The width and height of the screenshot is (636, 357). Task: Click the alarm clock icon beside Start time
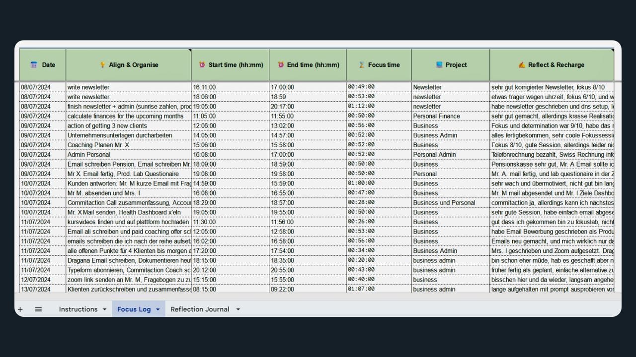pos(202,65)
